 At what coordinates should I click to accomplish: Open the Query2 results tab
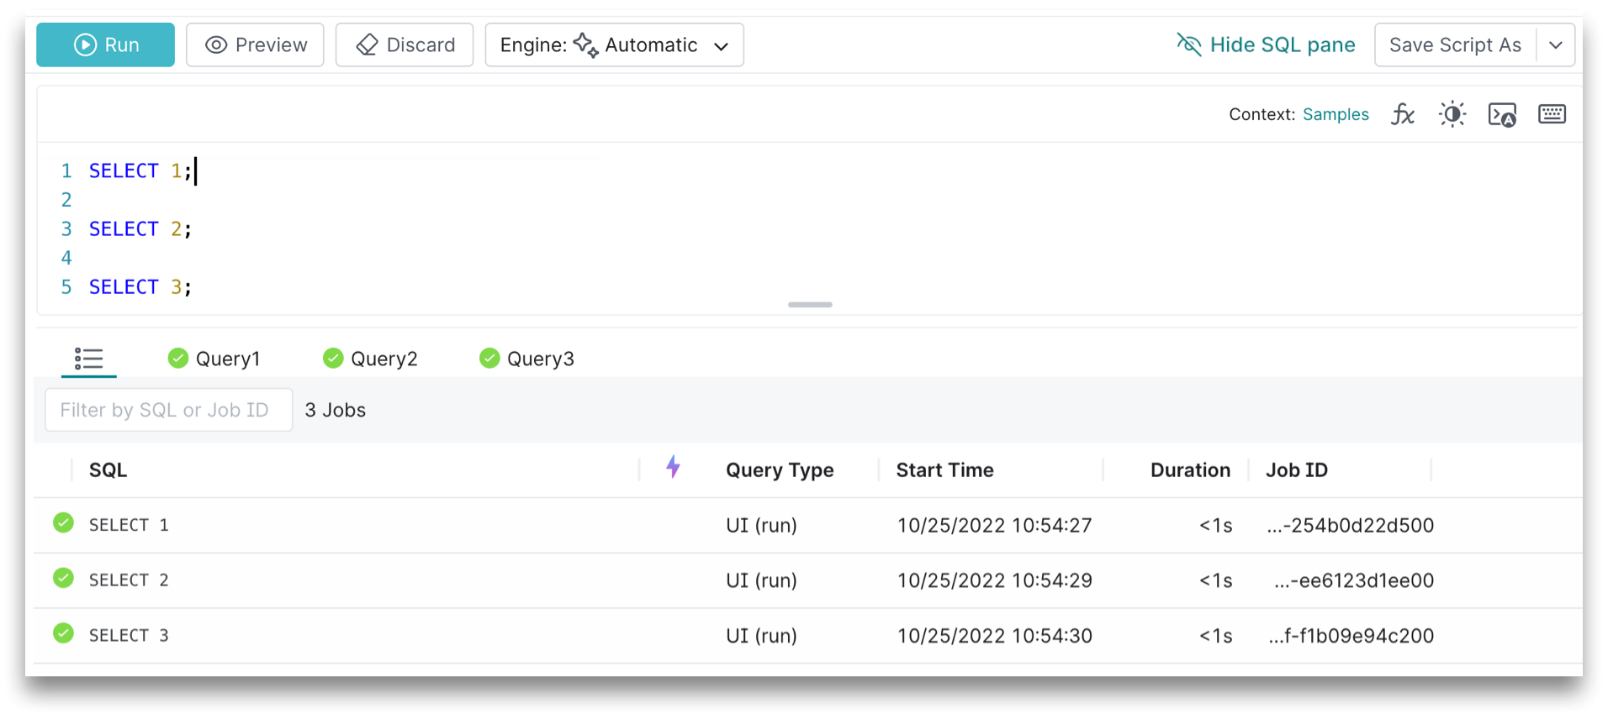(x=371, y=359)
